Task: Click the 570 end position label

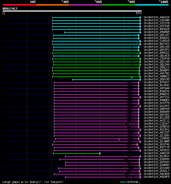Action: pos(138,13)
